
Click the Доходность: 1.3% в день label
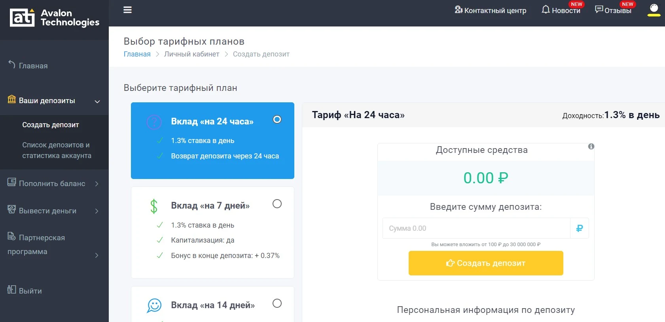[x=611, y=115]
